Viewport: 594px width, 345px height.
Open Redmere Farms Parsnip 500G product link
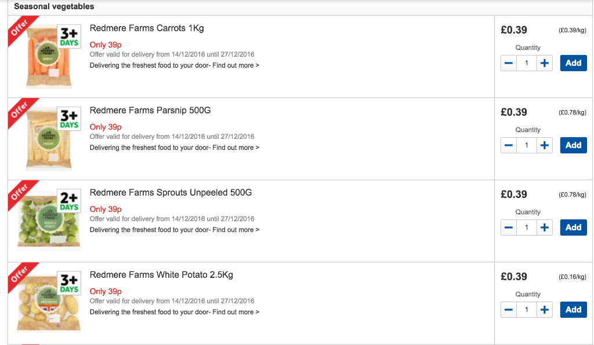coord(150,111)
